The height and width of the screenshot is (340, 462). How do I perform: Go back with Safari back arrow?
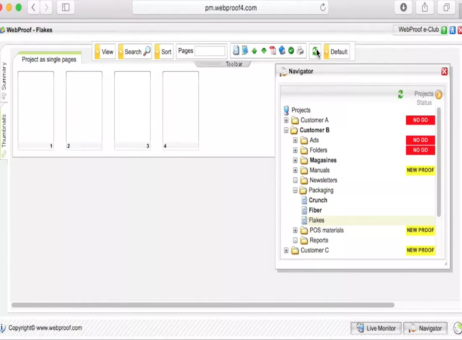[x=34, y=8]
